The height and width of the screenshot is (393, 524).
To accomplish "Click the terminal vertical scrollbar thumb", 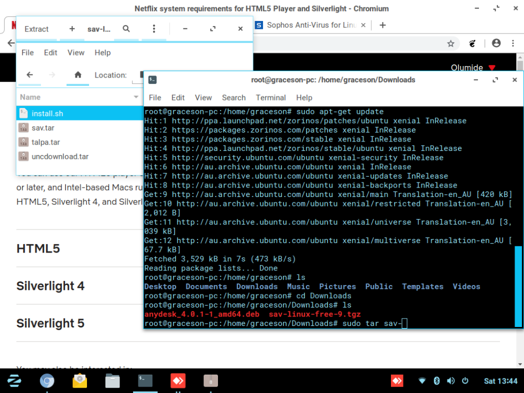I will coord(518,287).
